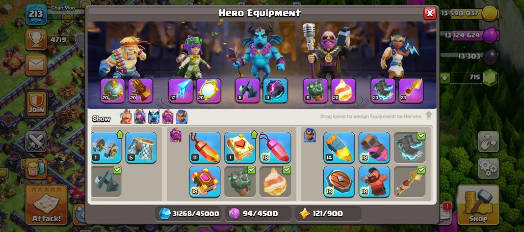Toggle Royal Champion filter in Show row
The image size is (524, 232).
click(x=182, y=117)
